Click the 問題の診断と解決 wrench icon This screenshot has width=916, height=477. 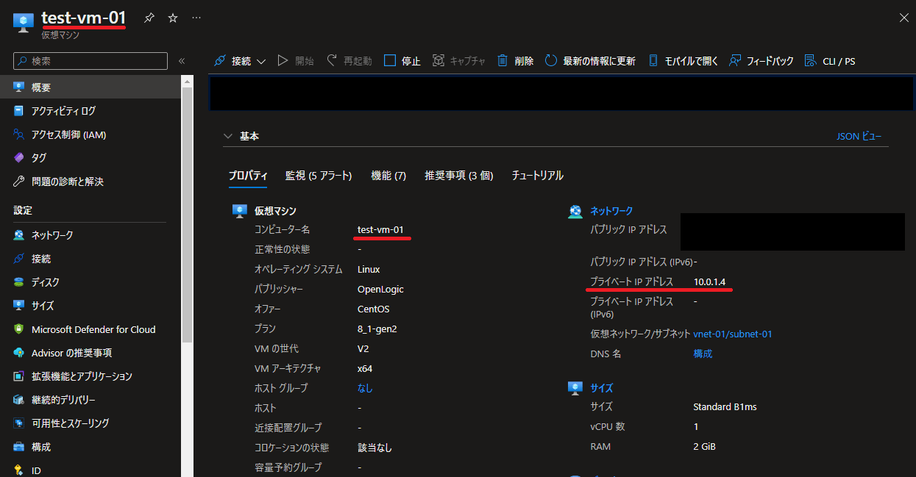tap(19, 182)
